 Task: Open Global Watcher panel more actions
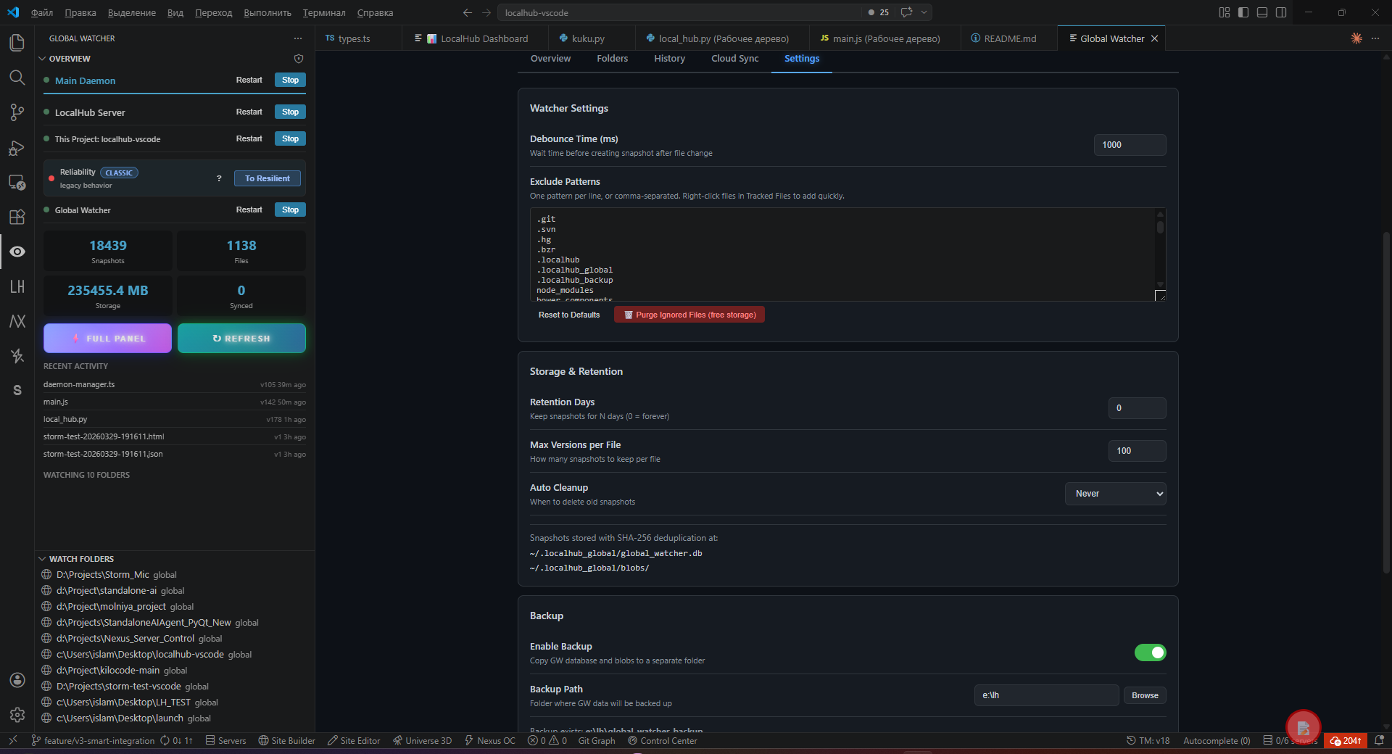298,38
